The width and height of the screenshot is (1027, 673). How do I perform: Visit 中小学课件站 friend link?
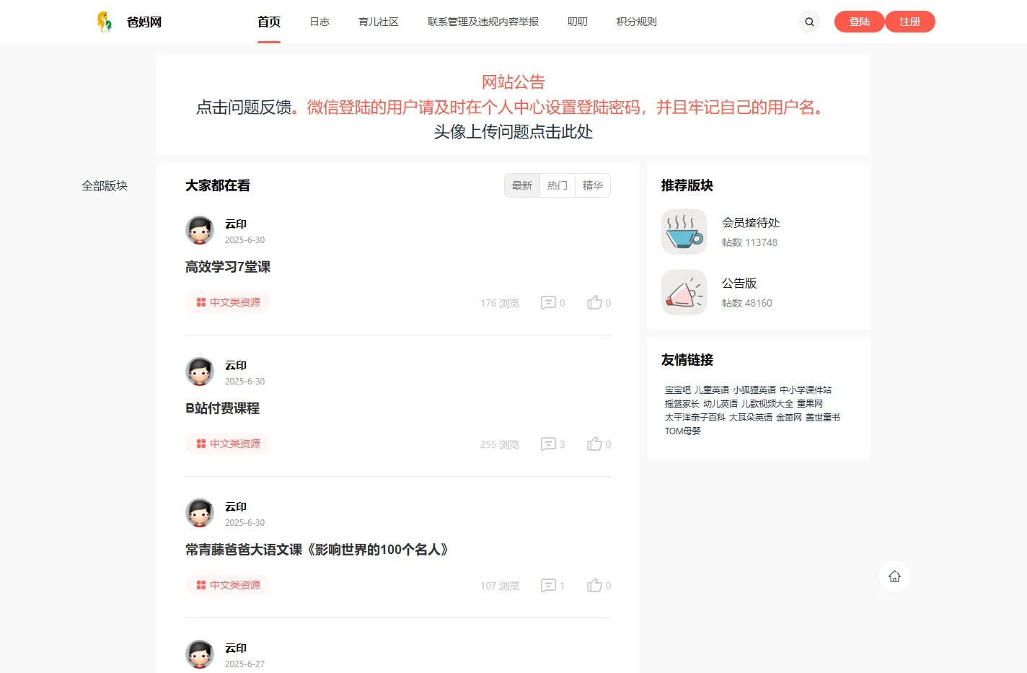[x=806, y=390]
